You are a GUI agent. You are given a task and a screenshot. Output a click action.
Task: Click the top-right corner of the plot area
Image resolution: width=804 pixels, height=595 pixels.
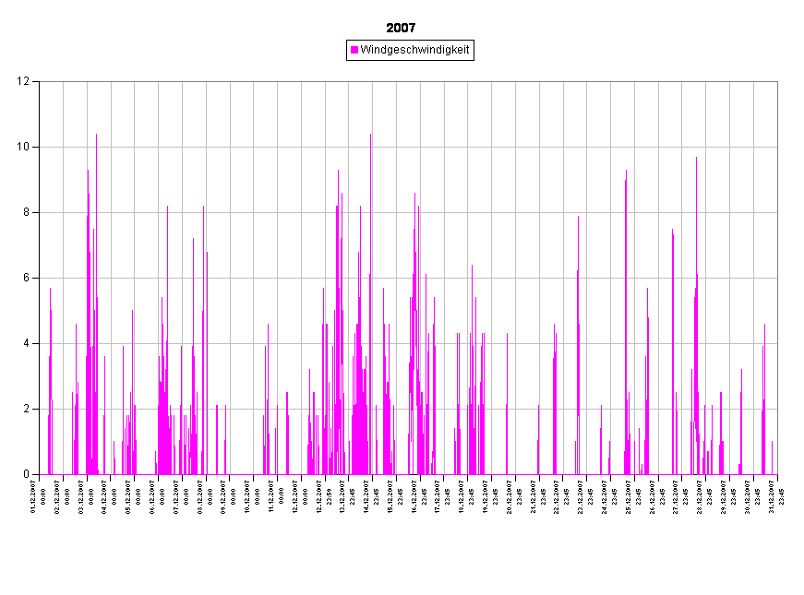pos(776,83)
